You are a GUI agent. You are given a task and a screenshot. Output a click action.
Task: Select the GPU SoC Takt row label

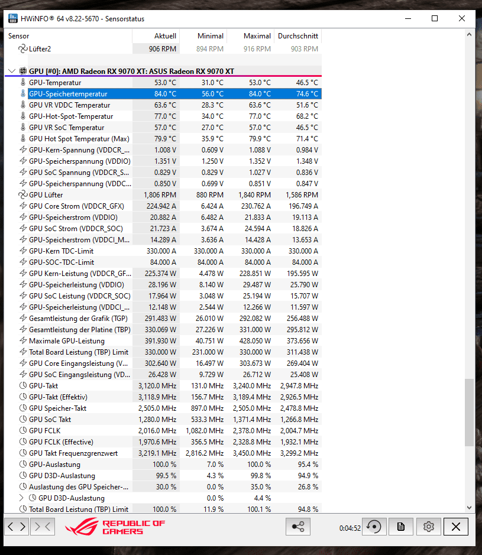[50, 420]
